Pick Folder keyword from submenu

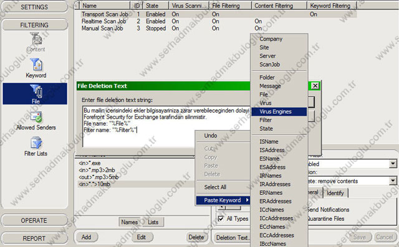click(279, 77)
